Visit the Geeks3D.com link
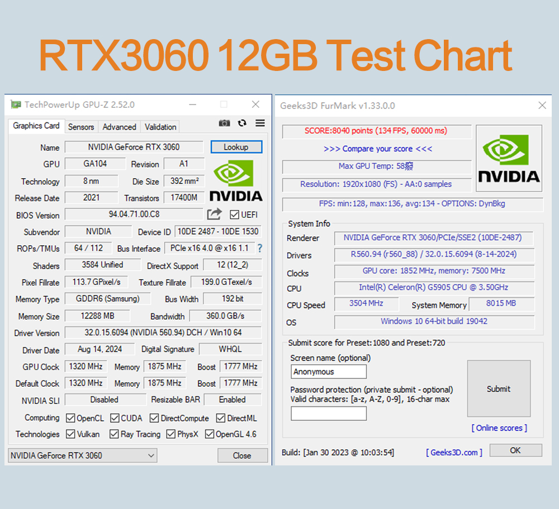The width and height of the screenshot is (559, 509). click(454, 453)
